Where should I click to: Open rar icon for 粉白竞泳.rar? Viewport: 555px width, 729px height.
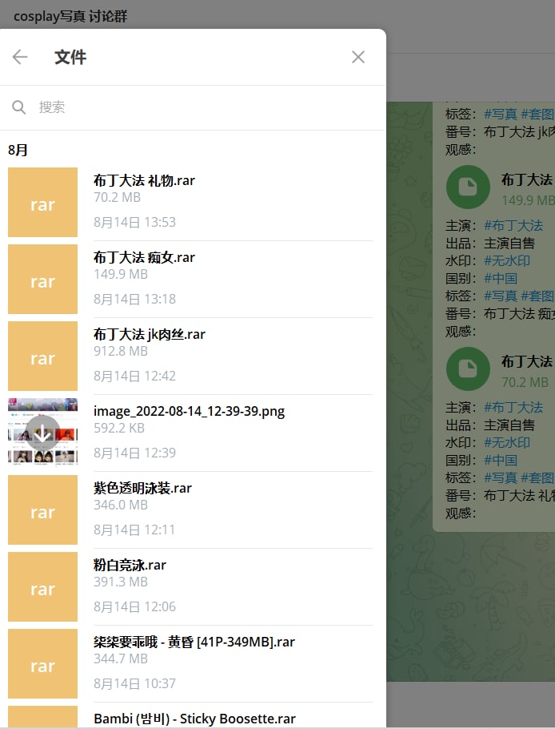(42, 586)
